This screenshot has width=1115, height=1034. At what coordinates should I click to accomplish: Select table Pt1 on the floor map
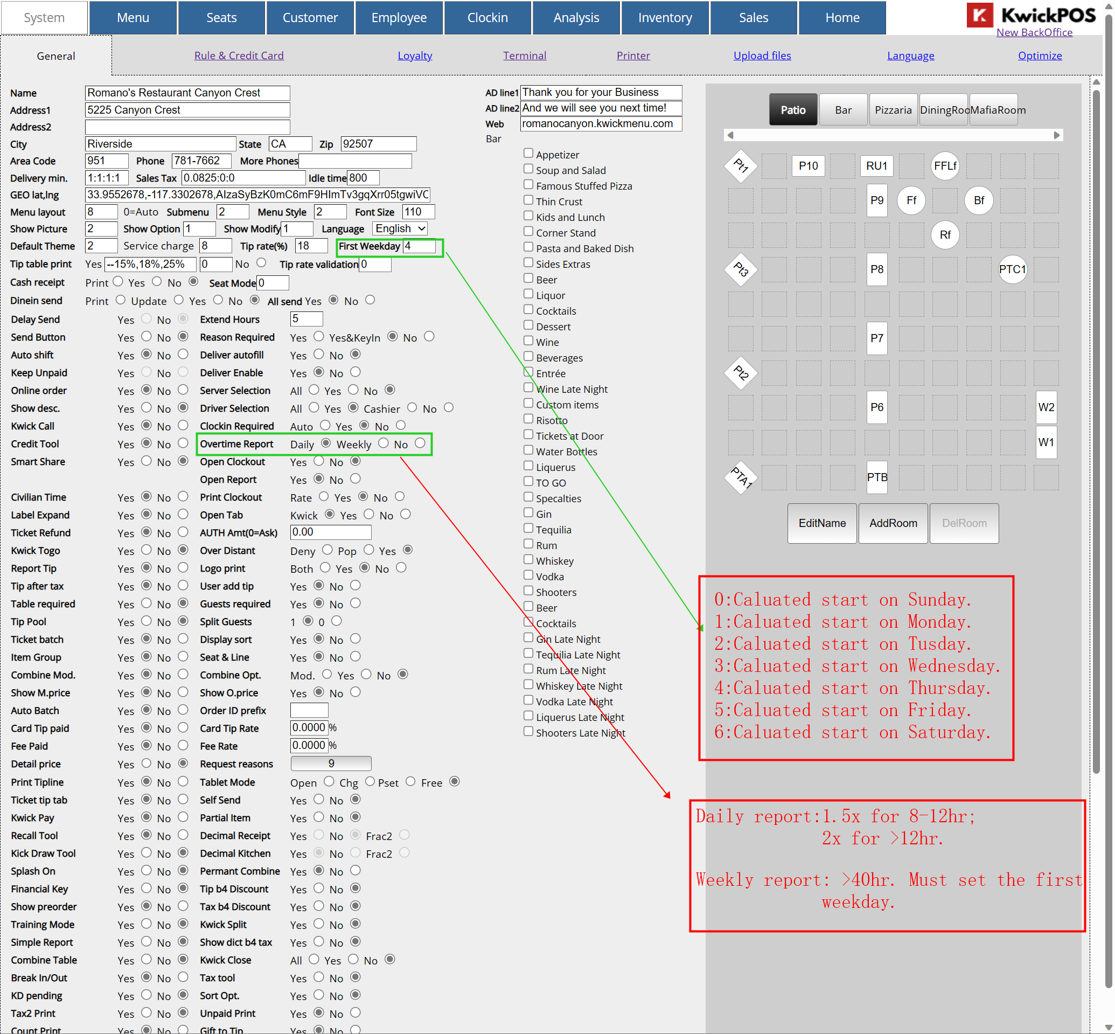click(740, 165)
